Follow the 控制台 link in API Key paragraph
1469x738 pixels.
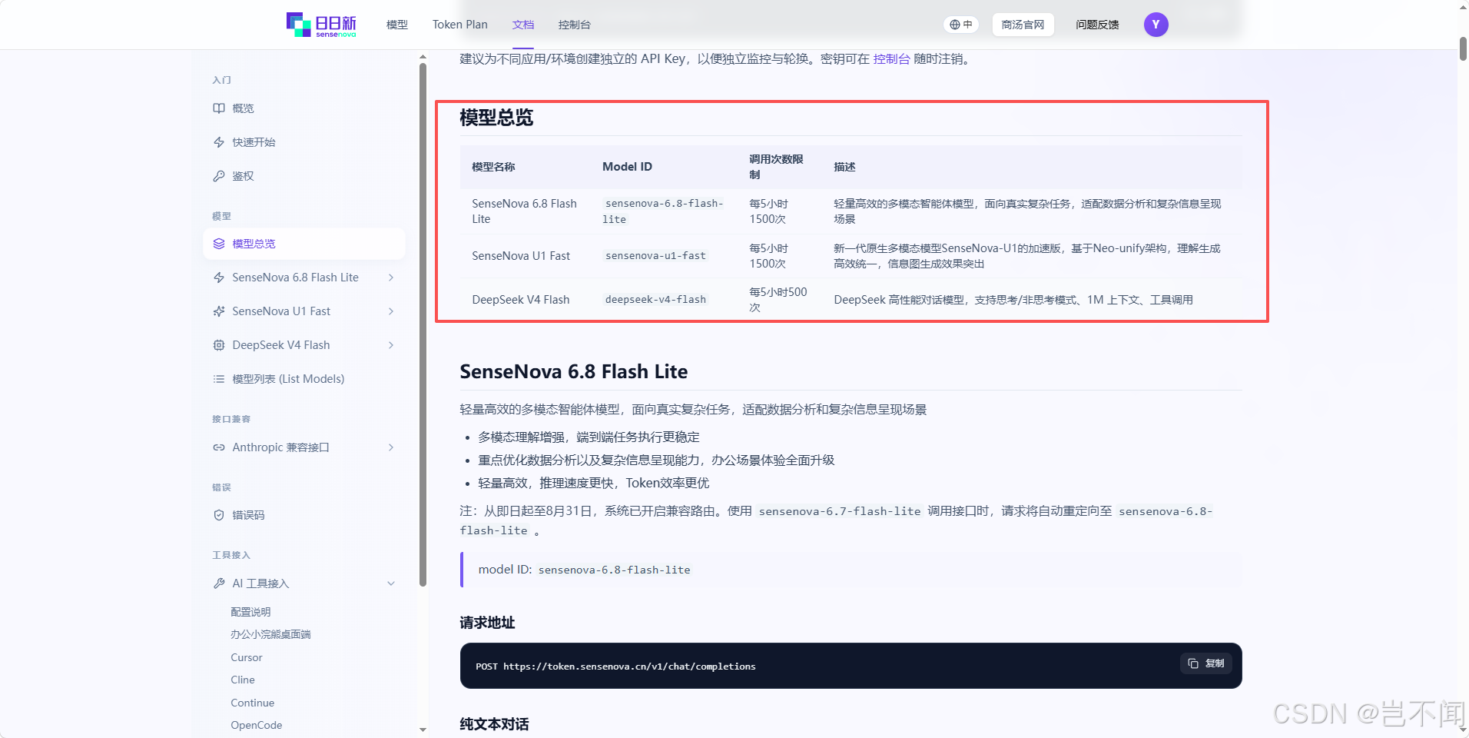(x=891, y=59)
